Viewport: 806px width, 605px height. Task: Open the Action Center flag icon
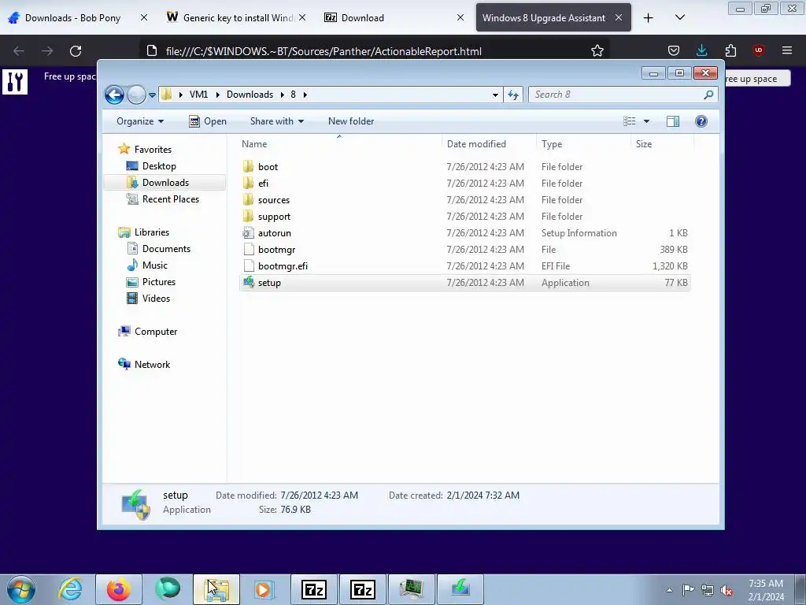(x=688, y=590)
